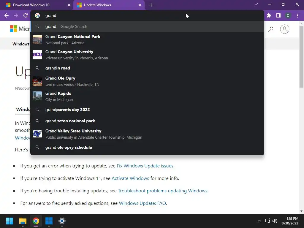This screenshot has height=228, width=304.
Task: Close the Download Windows 10 tab
Action: pos(69,5)
